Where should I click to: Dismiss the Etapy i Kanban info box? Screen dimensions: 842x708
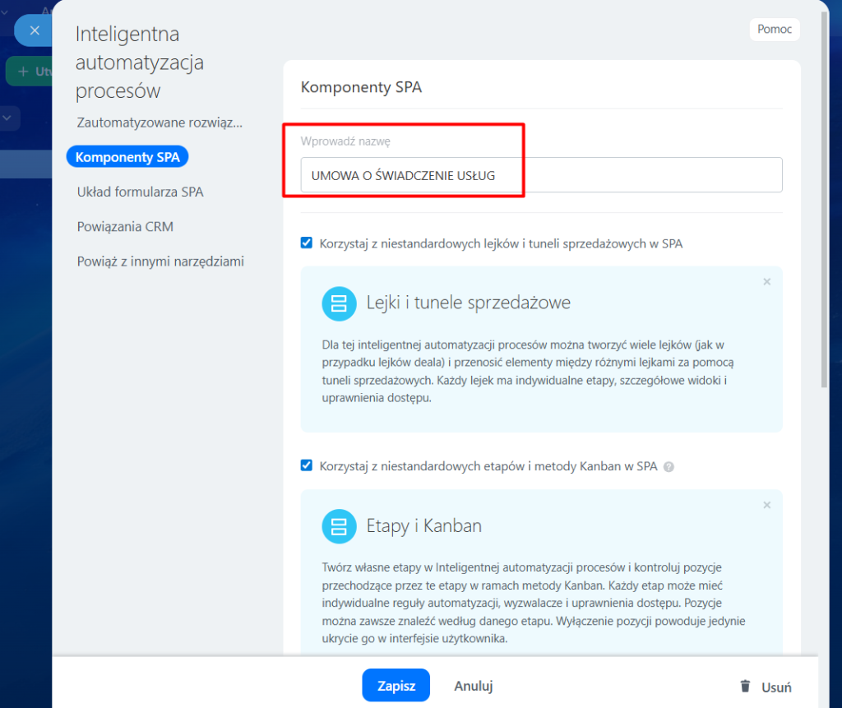click(x=766, y=505)
